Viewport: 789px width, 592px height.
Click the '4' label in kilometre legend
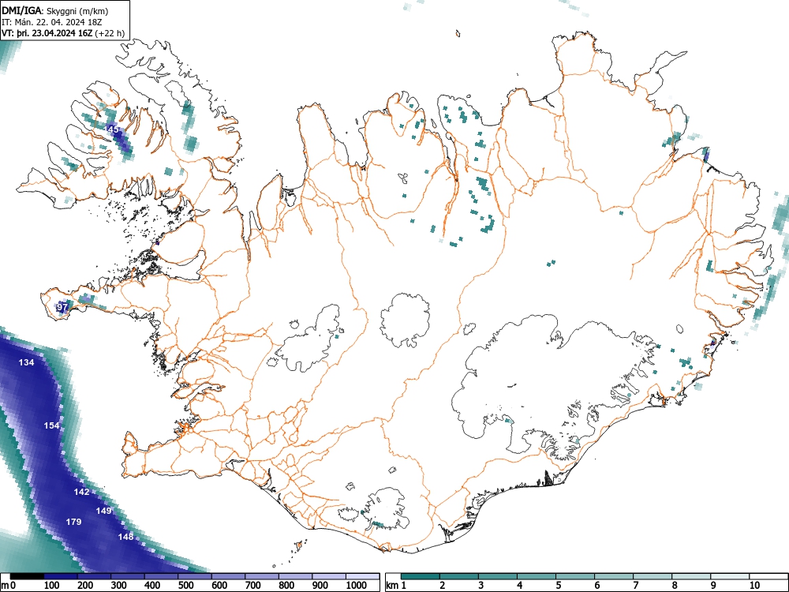click(520, 586)
